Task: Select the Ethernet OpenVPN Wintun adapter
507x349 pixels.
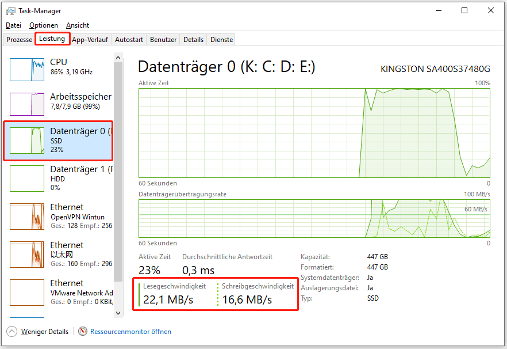Action: pos(57,216)
